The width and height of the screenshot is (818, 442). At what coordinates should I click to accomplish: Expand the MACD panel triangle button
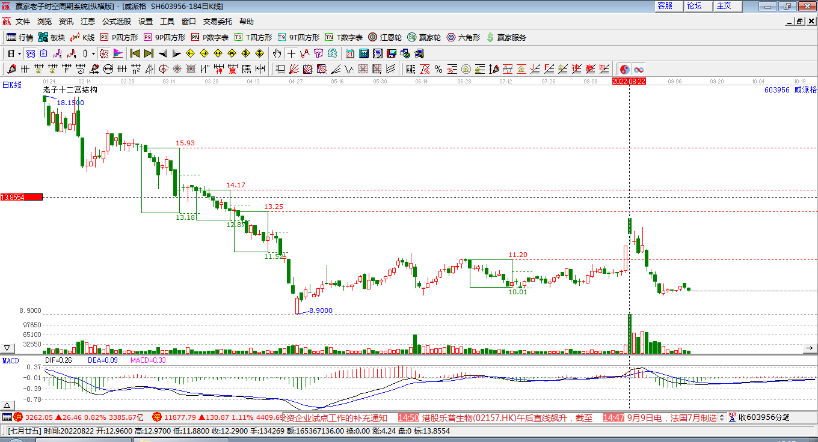click(7, 405)
